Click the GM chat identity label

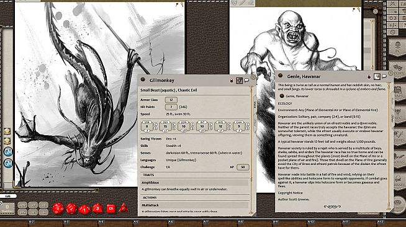click(8, 196)
